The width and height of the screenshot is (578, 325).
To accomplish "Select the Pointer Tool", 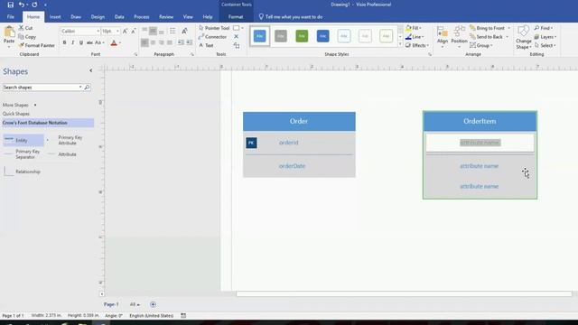I will tap(214, 28).
